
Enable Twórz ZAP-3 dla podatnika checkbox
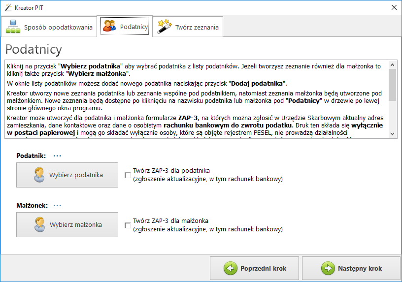coord(128,175)
